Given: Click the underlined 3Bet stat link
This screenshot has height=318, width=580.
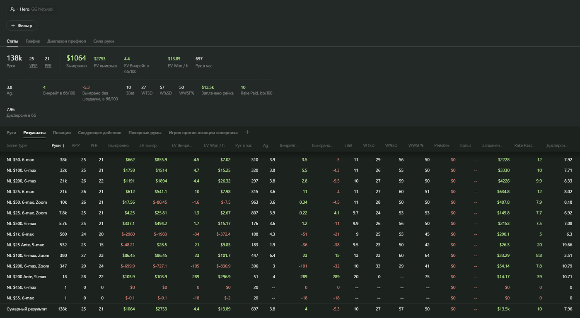Looking at the screenshot, I should (x=130, y=93).
